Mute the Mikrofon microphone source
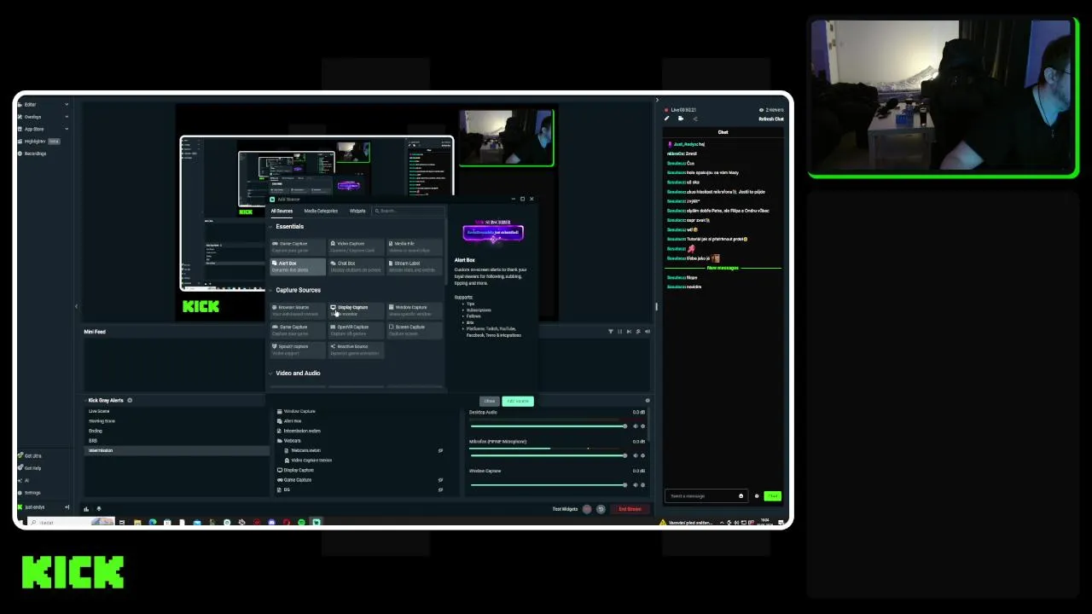The width and height of the screenshot is (1092, 614). pos(635,455)
